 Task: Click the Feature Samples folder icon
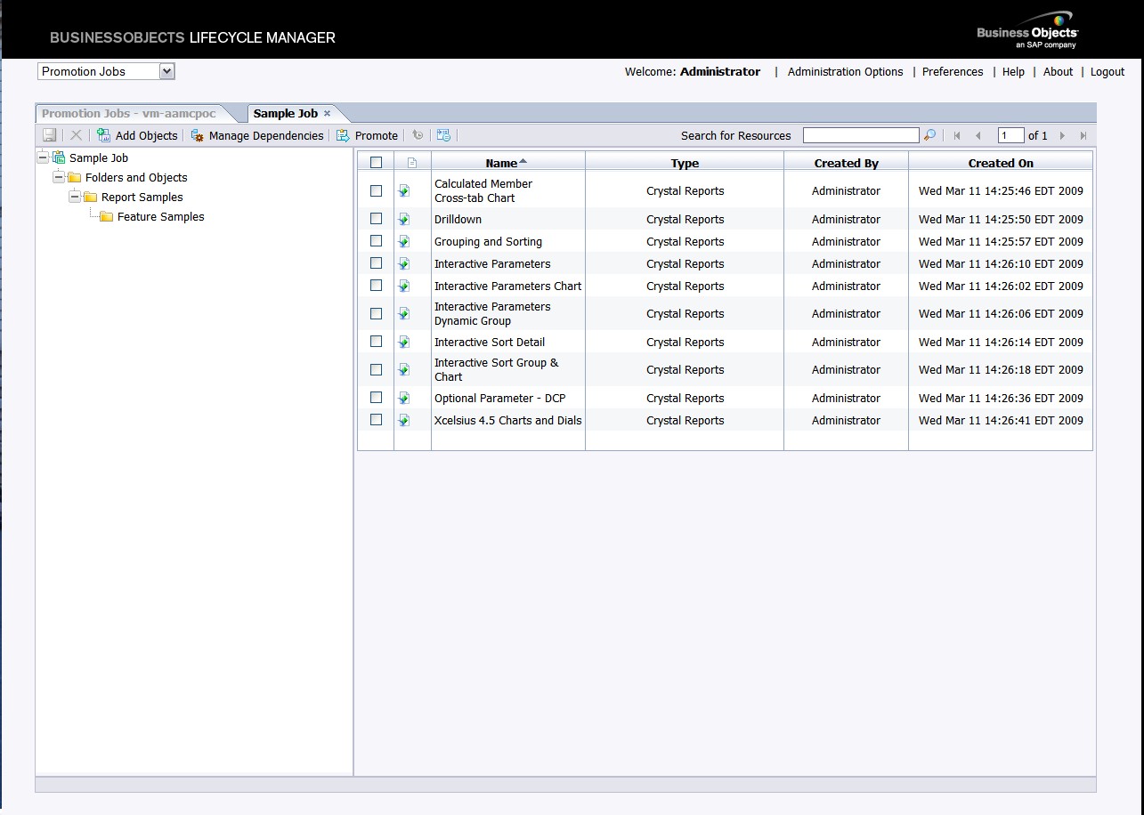(x=107, y=216)
